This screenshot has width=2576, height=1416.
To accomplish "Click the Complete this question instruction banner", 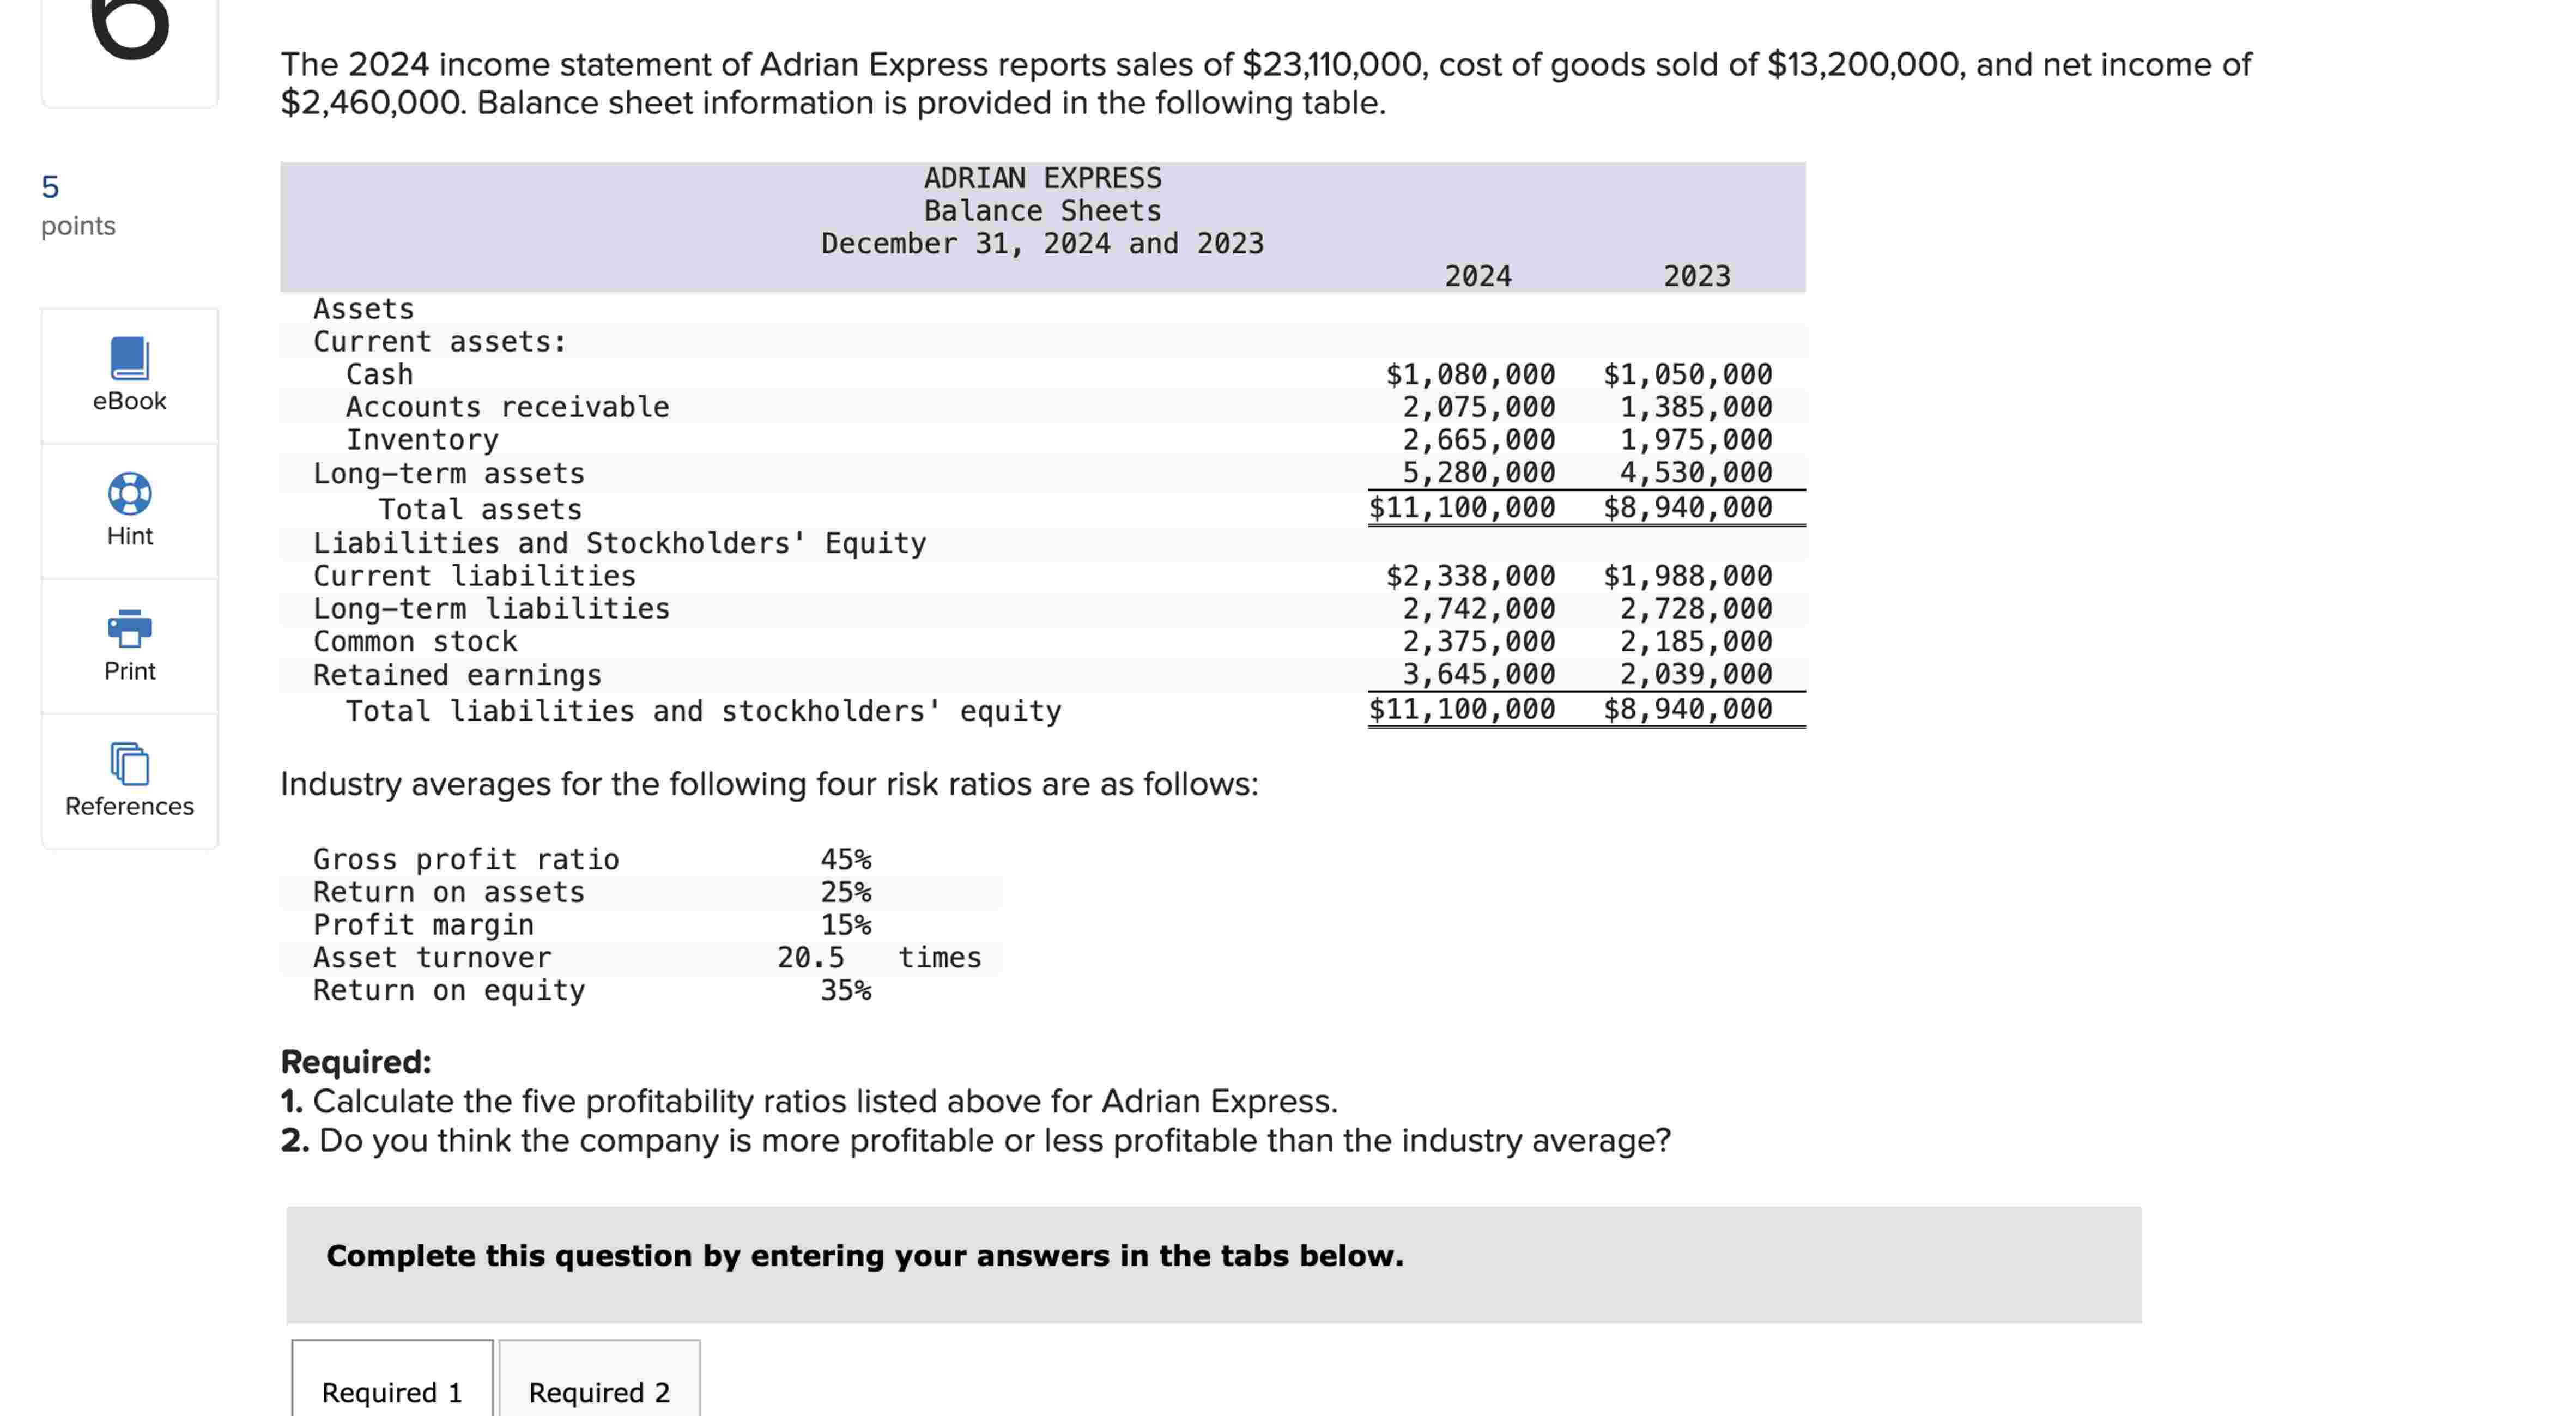I will coord(1214,1264).
